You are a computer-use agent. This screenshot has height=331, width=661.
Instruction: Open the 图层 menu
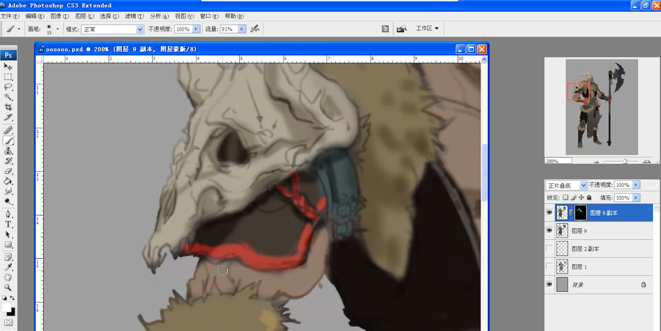(x=85, y=16)
